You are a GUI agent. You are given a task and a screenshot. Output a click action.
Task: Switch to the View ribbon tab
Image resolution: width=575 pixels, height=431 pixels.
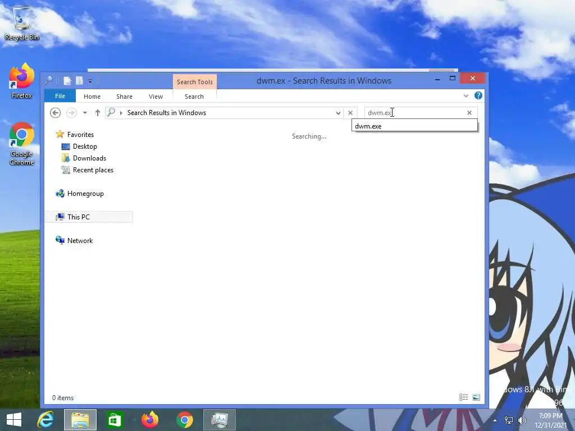point(156,97)
